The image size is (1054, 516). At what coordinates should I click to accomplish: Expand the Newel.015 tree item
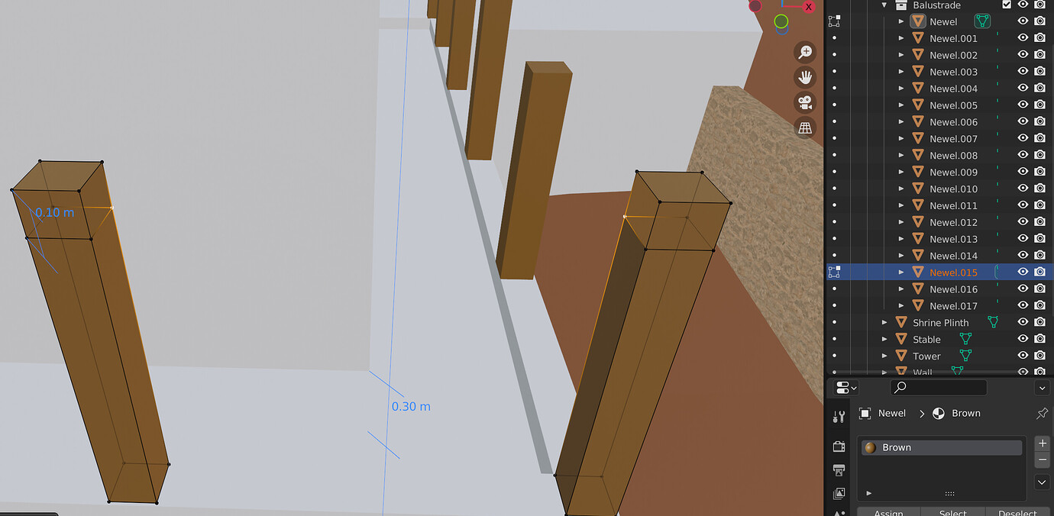(x=901, y=272)
